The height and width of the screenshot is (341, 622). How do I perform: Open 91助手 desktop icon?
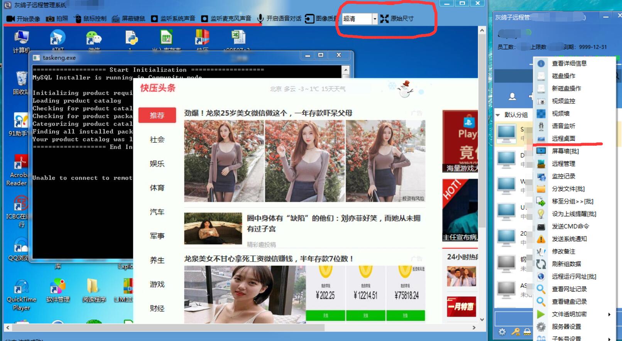click(19, 125)
